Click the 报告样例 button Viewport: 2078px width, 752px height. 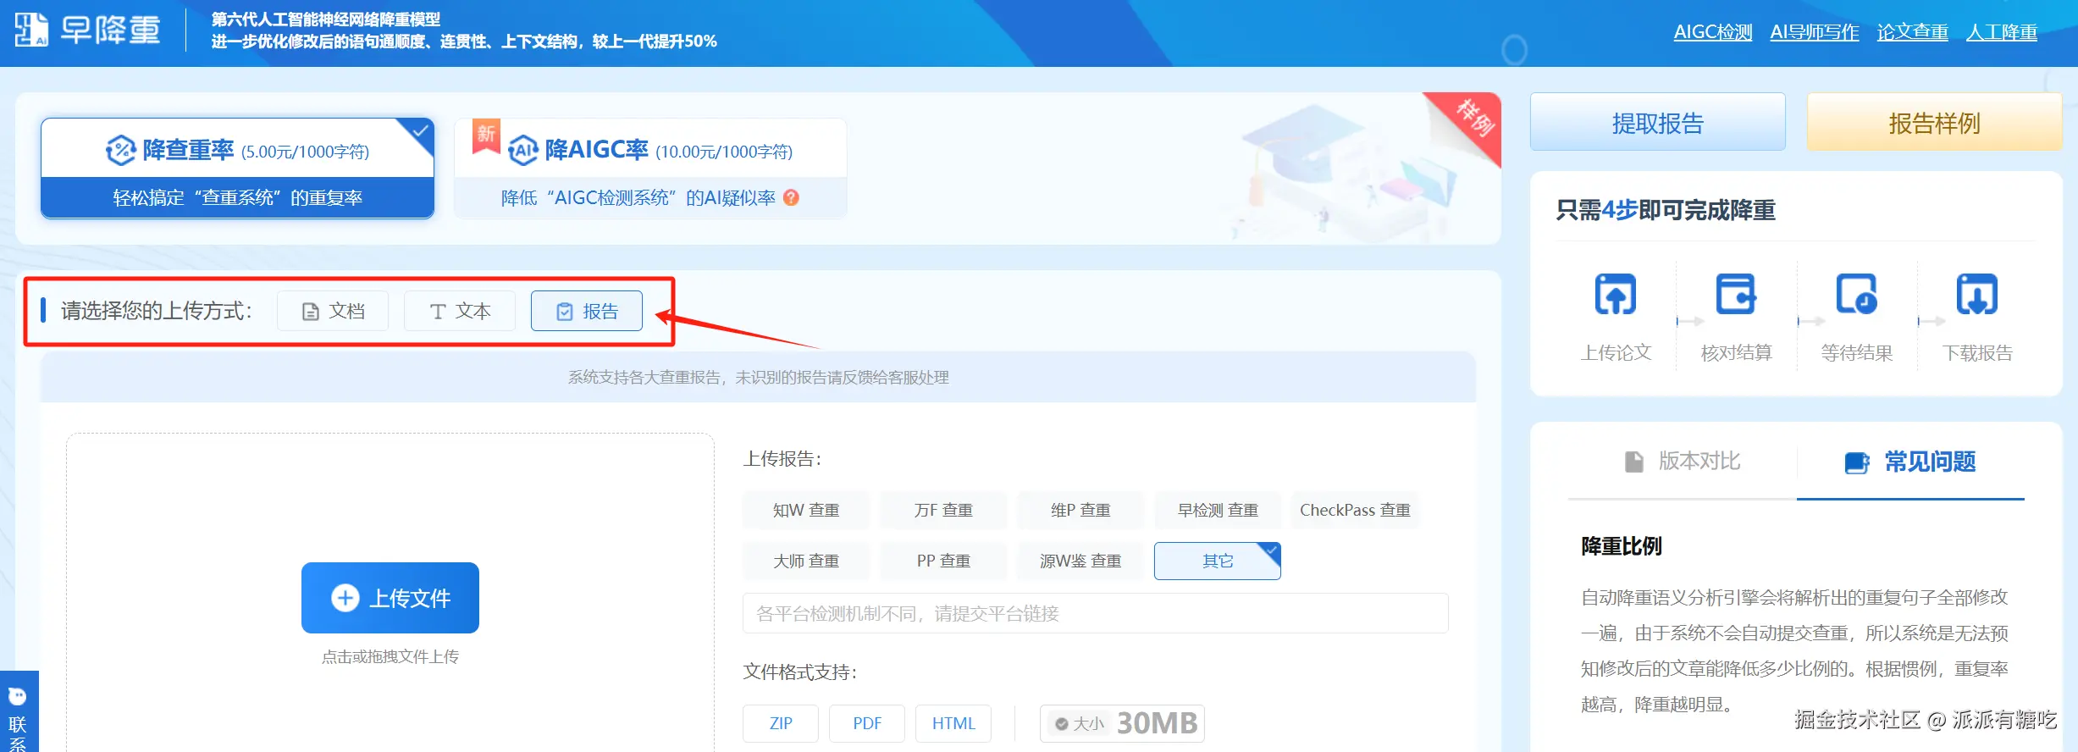1934,123
